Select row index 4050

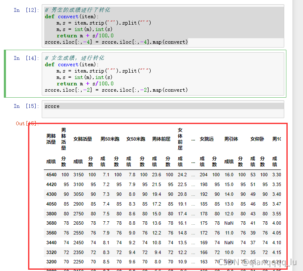[x=51, y=204]
